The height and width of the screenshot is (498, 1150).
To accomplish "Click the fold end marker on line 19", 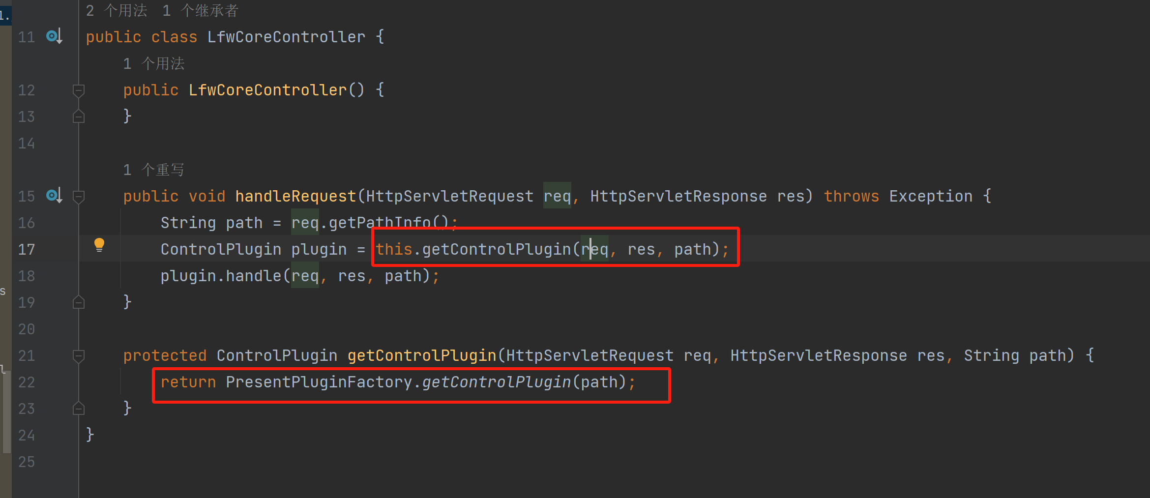I will tap(78, 302).
